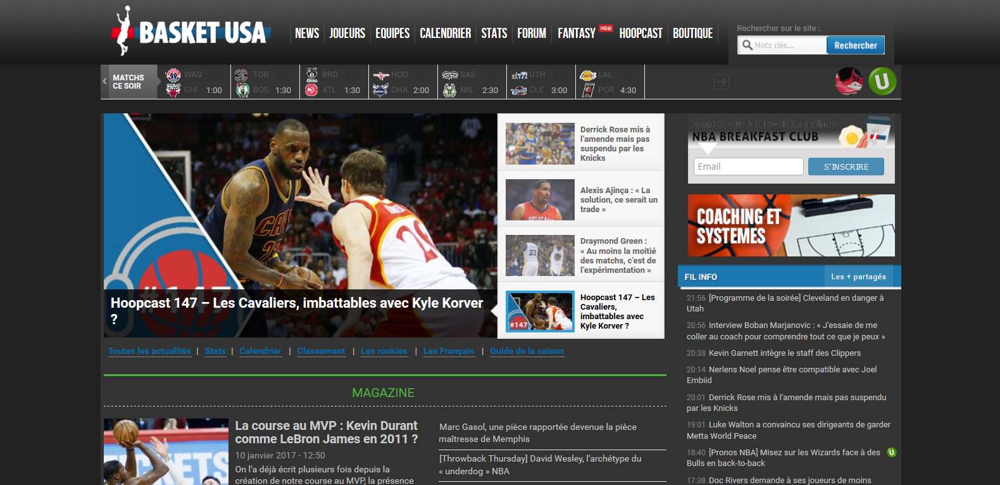The height and width of the screenshot is (485, 1000).
Task: Click the Basket USA logo
Action: [x=191, y=32]
